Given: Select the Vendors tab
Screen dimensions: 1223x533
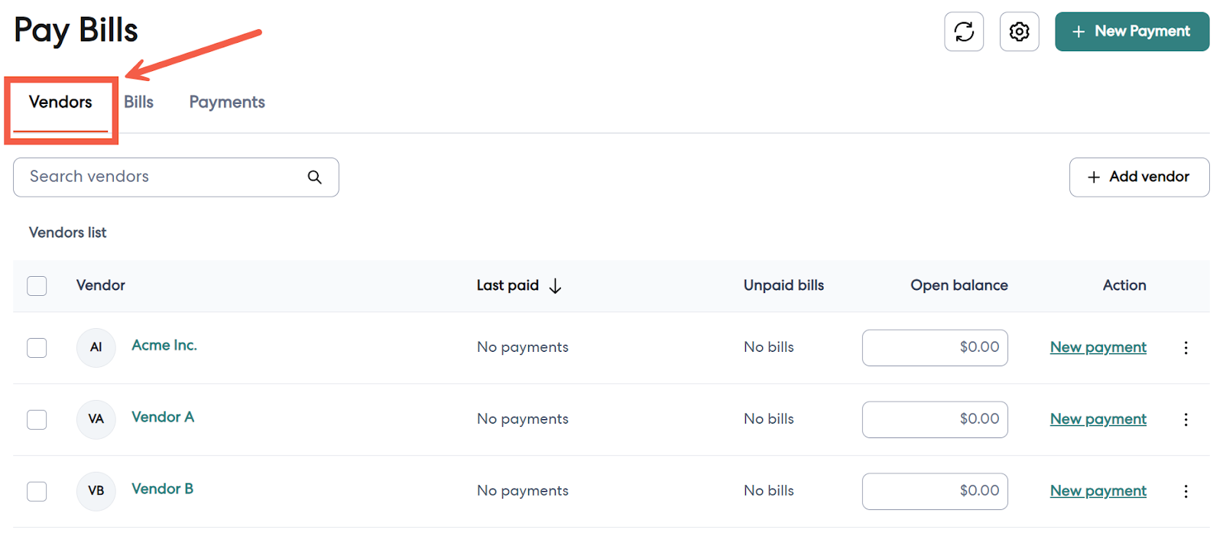Looking at the screenshot, I should (60, 102).
